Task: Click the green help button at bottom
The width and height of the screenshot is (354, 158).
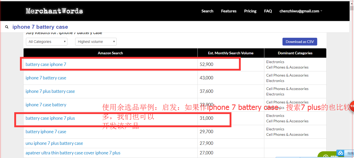Action: tap(327, 155)
